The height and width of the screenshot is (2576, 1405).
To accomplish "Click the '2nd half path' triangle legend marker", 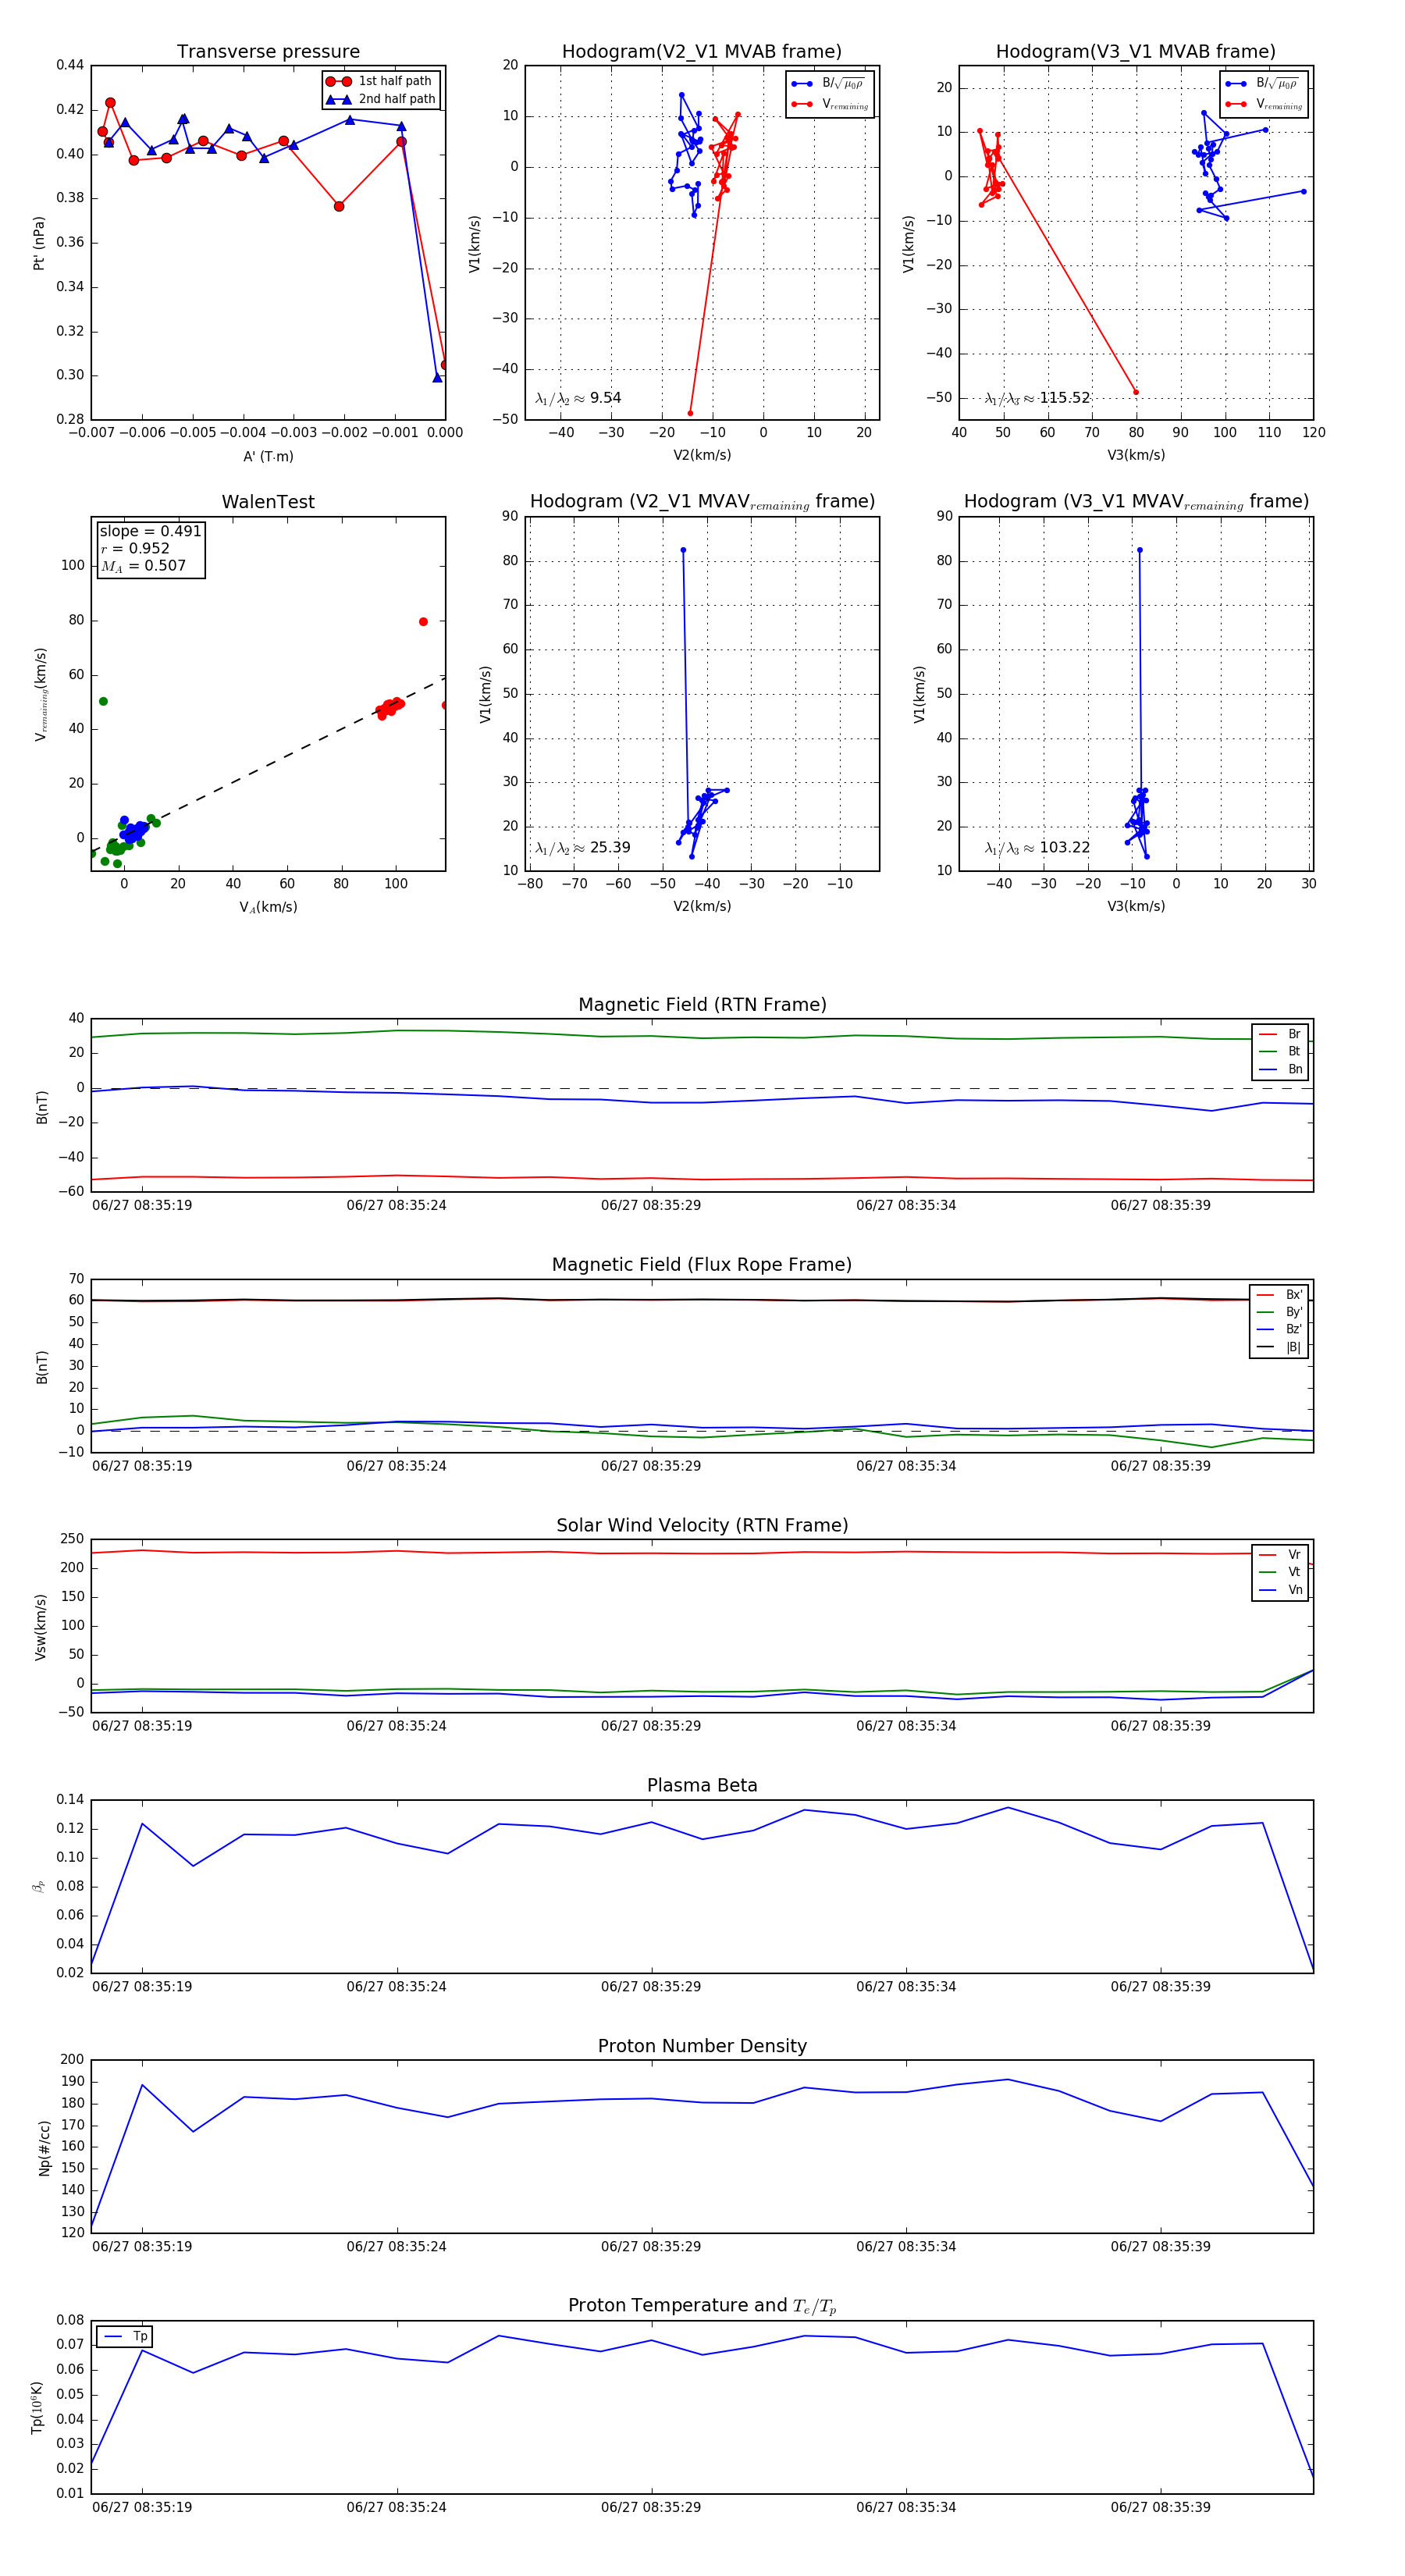I will tap(339, 99).
